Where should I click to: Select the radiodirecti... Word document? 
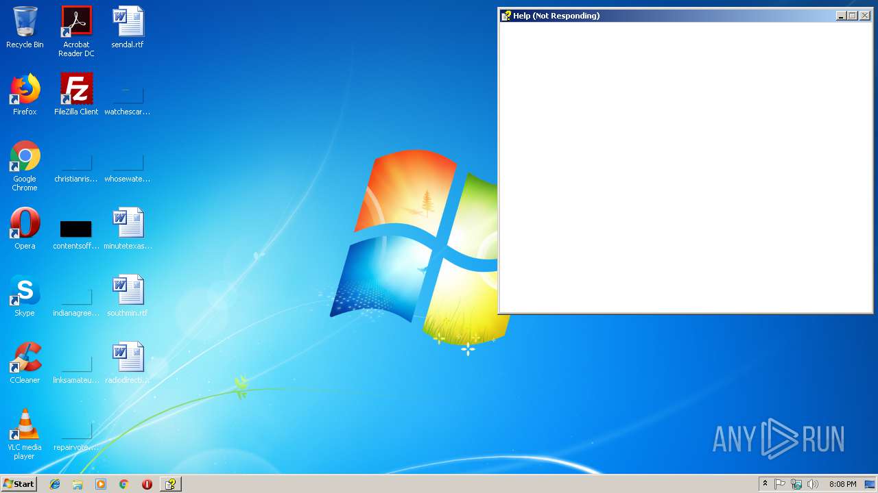[128, 363]
